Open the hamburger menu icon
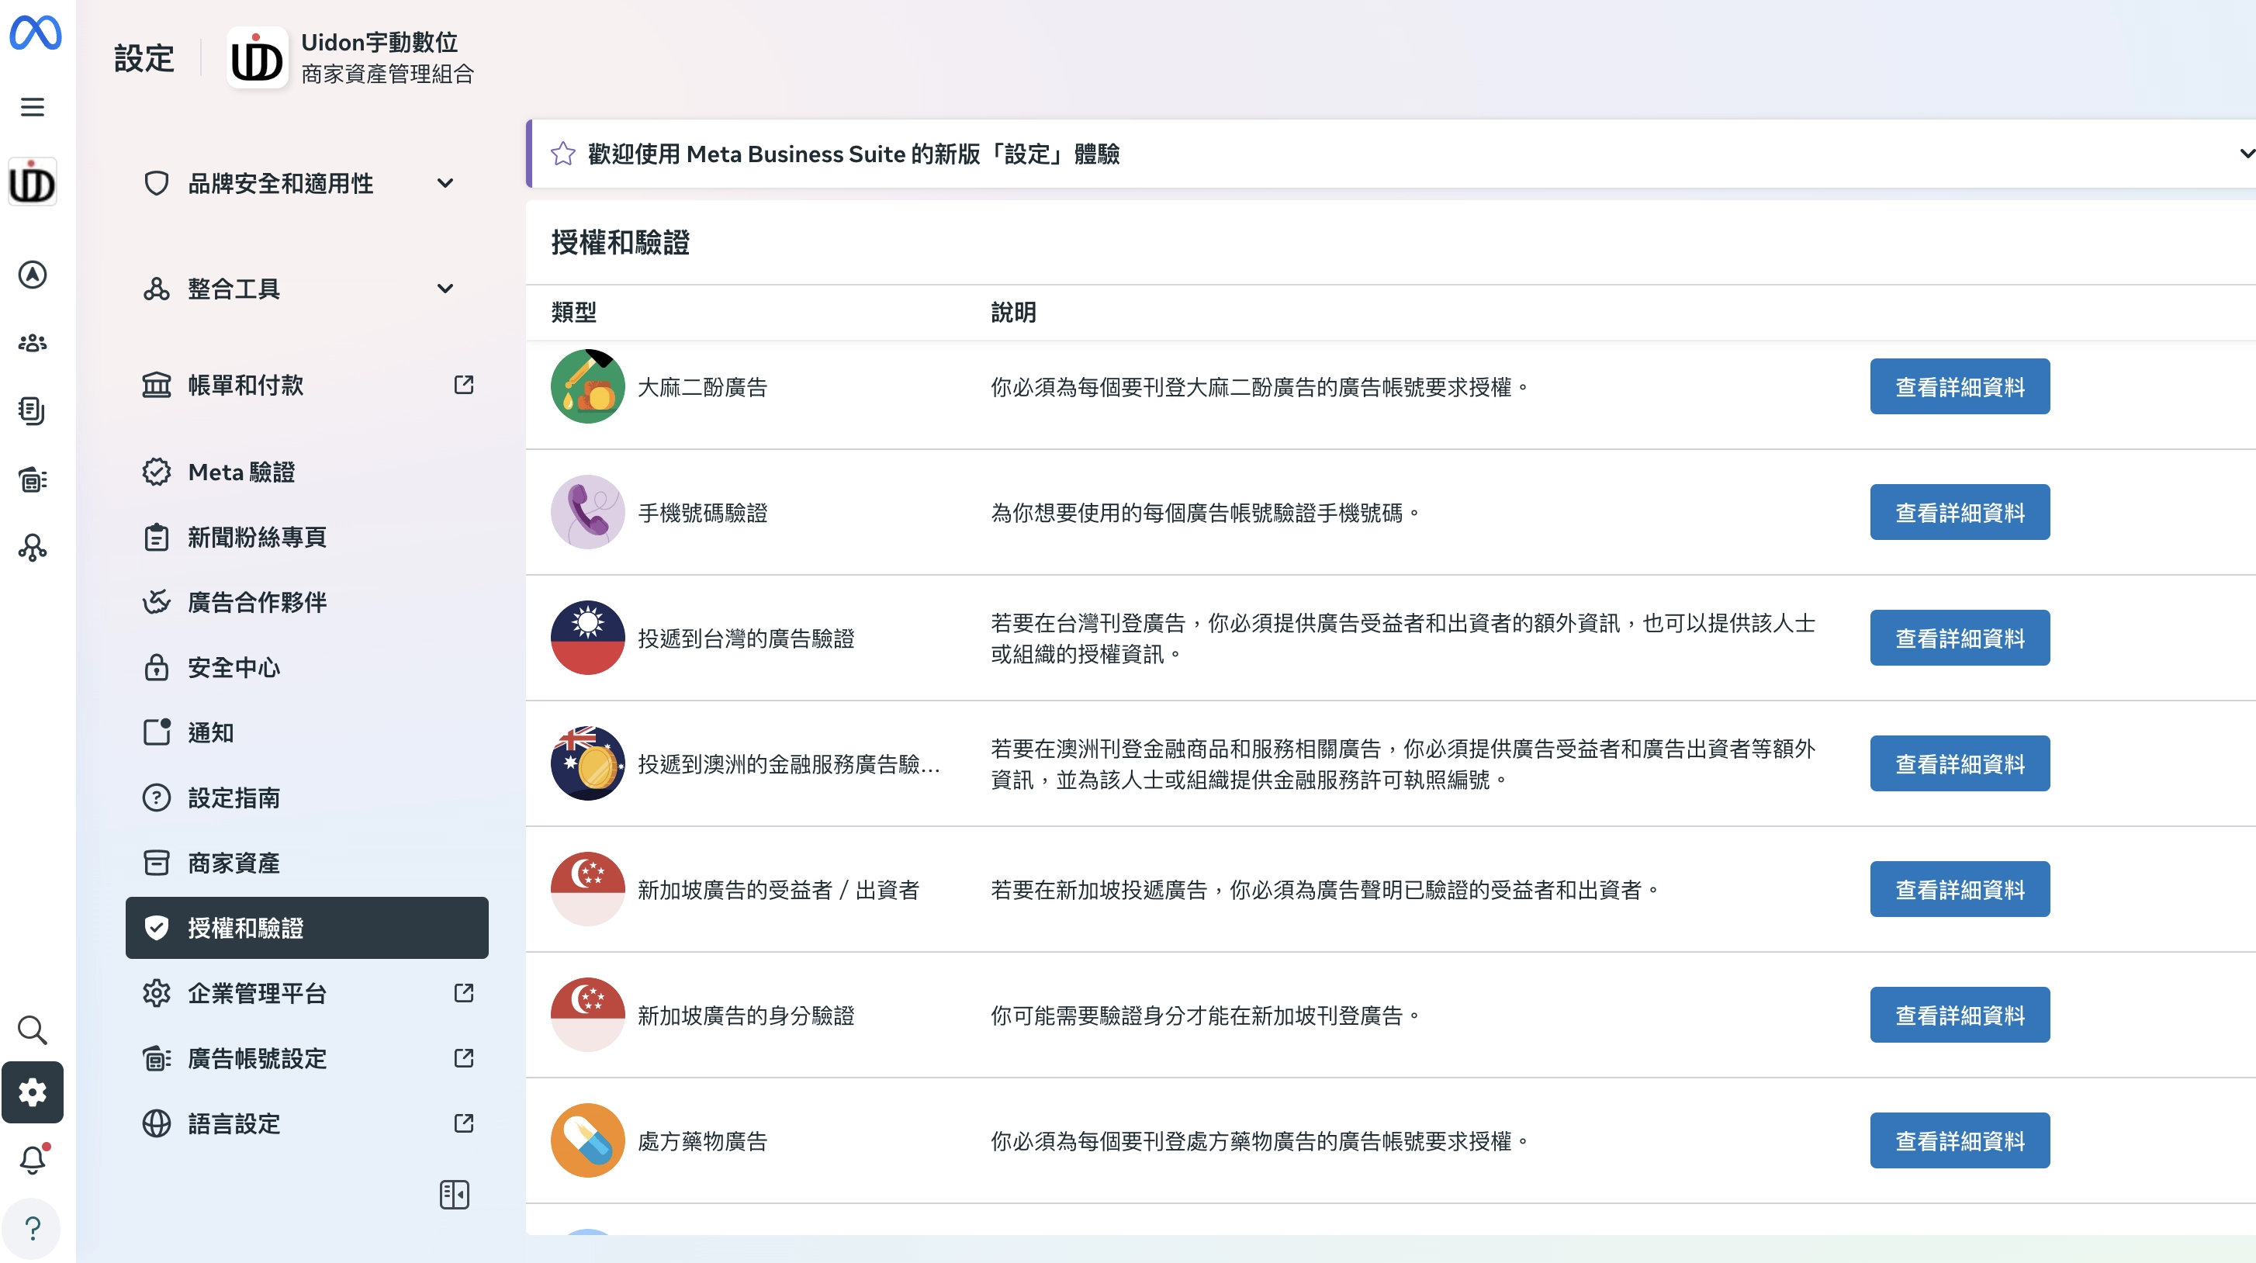2256x1263 pixels. tap(33, 107)
